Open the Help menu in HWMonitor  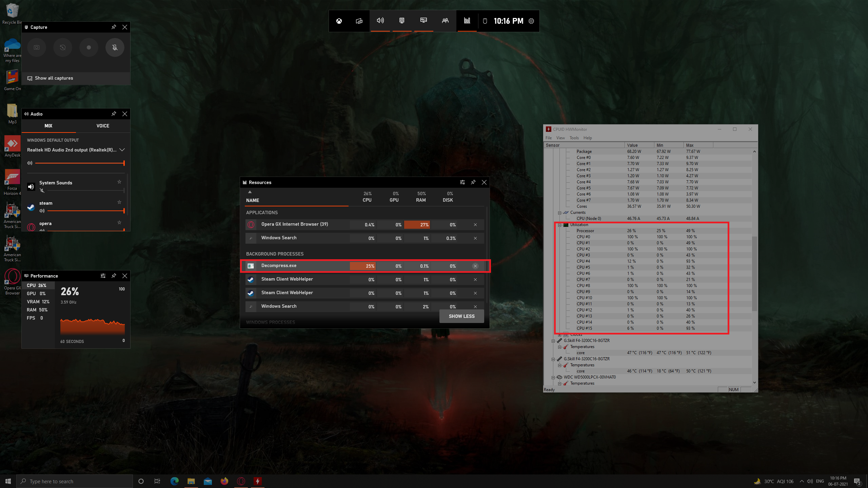coord(588,138)
